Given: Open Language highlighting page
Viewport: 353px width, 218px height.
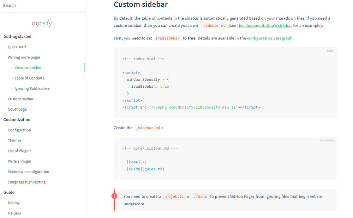Looking at the screenshot, I should click(x=27, y=182).
